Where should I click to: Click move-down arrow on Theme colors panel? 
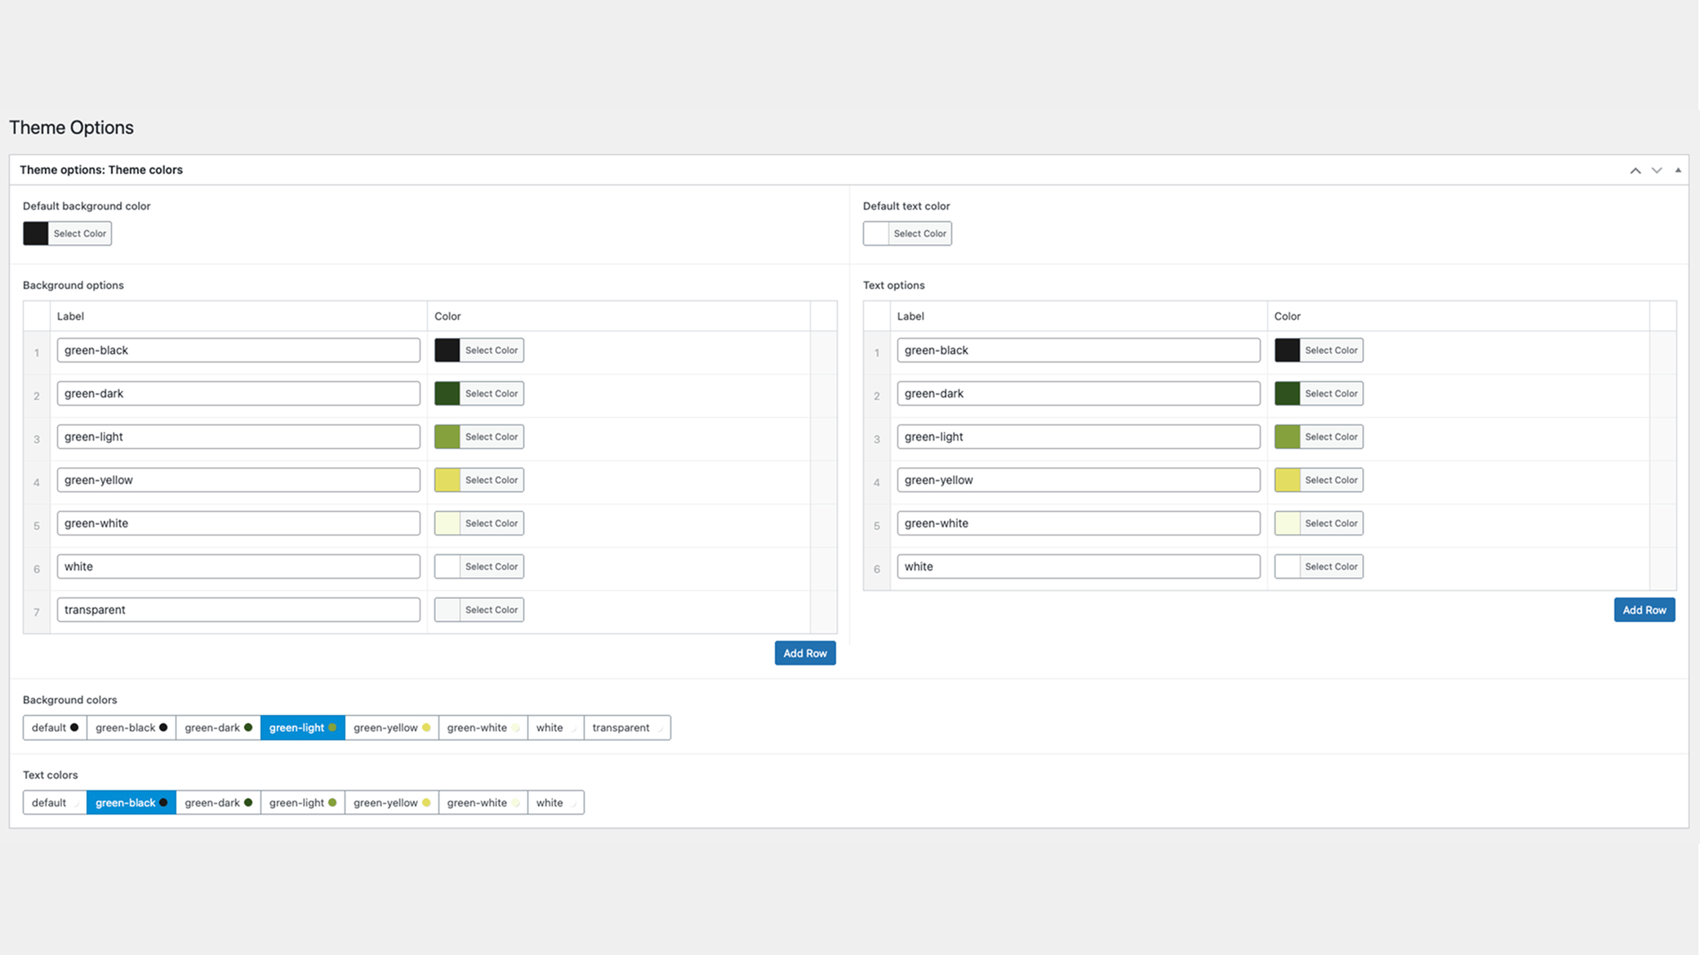point(1656,171)
